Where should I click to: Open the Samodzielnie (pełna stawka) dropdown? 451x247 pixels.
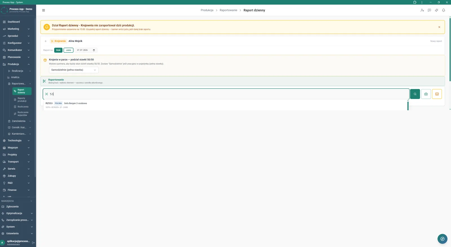74,70
